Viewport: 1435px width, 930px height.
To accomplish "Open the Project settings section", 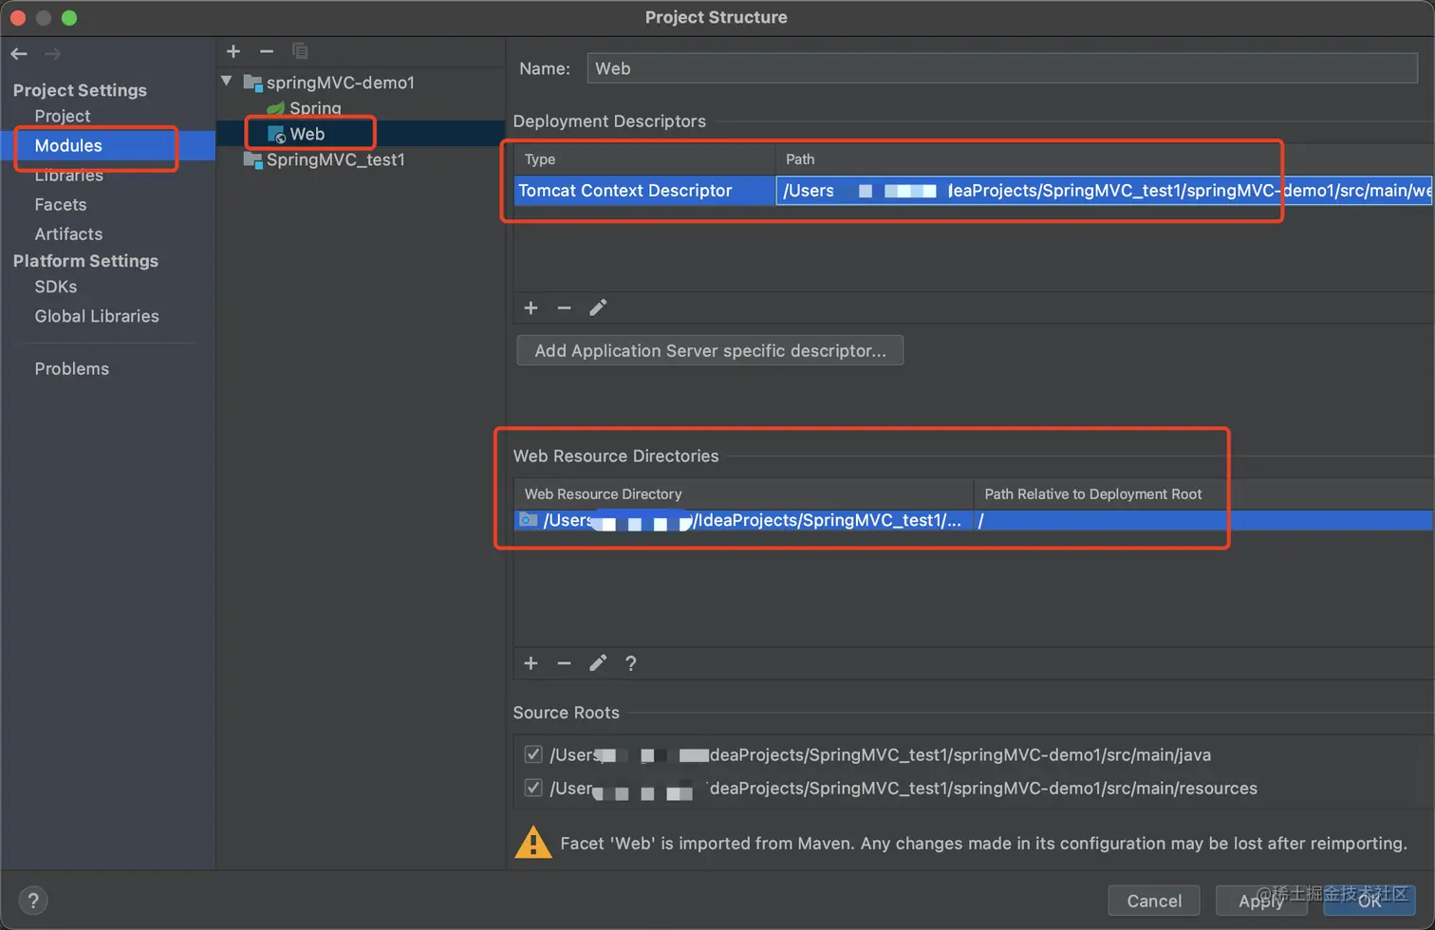I will (63, 116).
